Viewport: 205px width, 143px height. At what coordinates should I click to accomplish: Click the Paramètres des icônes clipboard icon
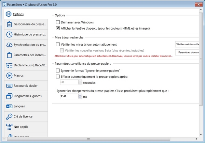tap(9, 55)
